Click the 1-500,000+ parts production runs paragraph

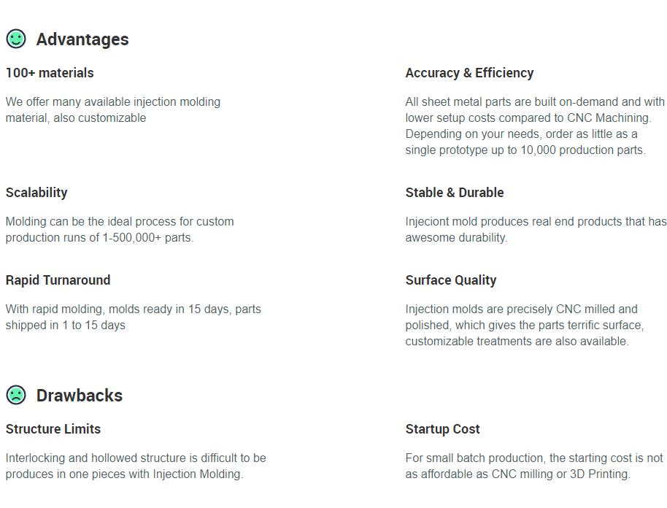[x=120, y=229]
